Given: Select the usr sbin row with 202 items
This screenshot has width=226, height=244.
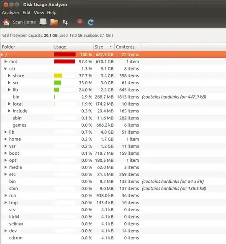Looking at the screenshot, I should 113,118.
